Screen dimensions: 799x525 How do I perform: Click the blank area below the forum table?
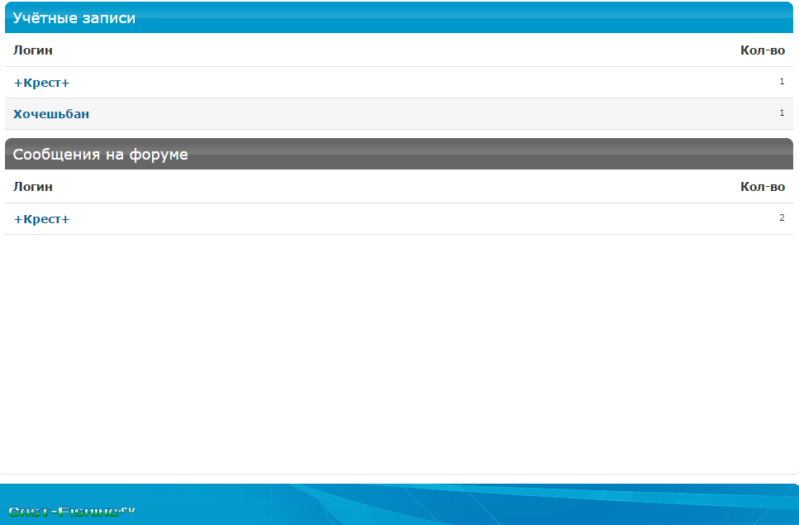point(397,347)
